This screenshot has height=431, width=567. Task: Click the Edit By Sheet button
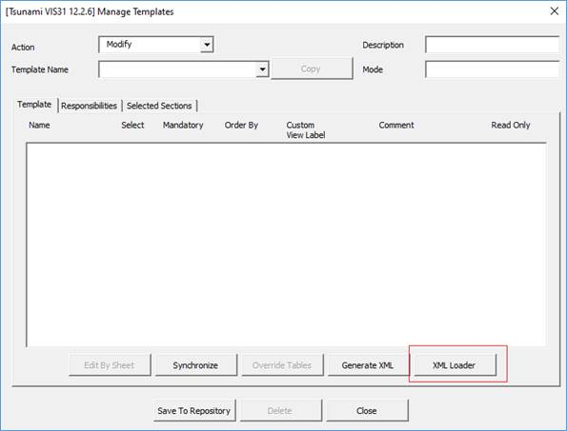(x=110, y=365)
